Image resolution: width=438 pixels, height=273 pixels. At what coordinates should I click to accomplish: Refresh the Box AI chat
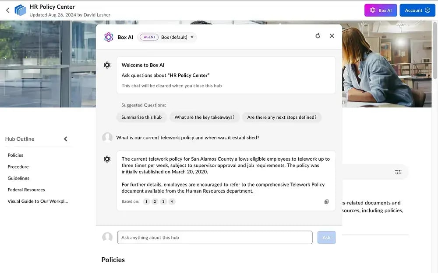[318, 36]
